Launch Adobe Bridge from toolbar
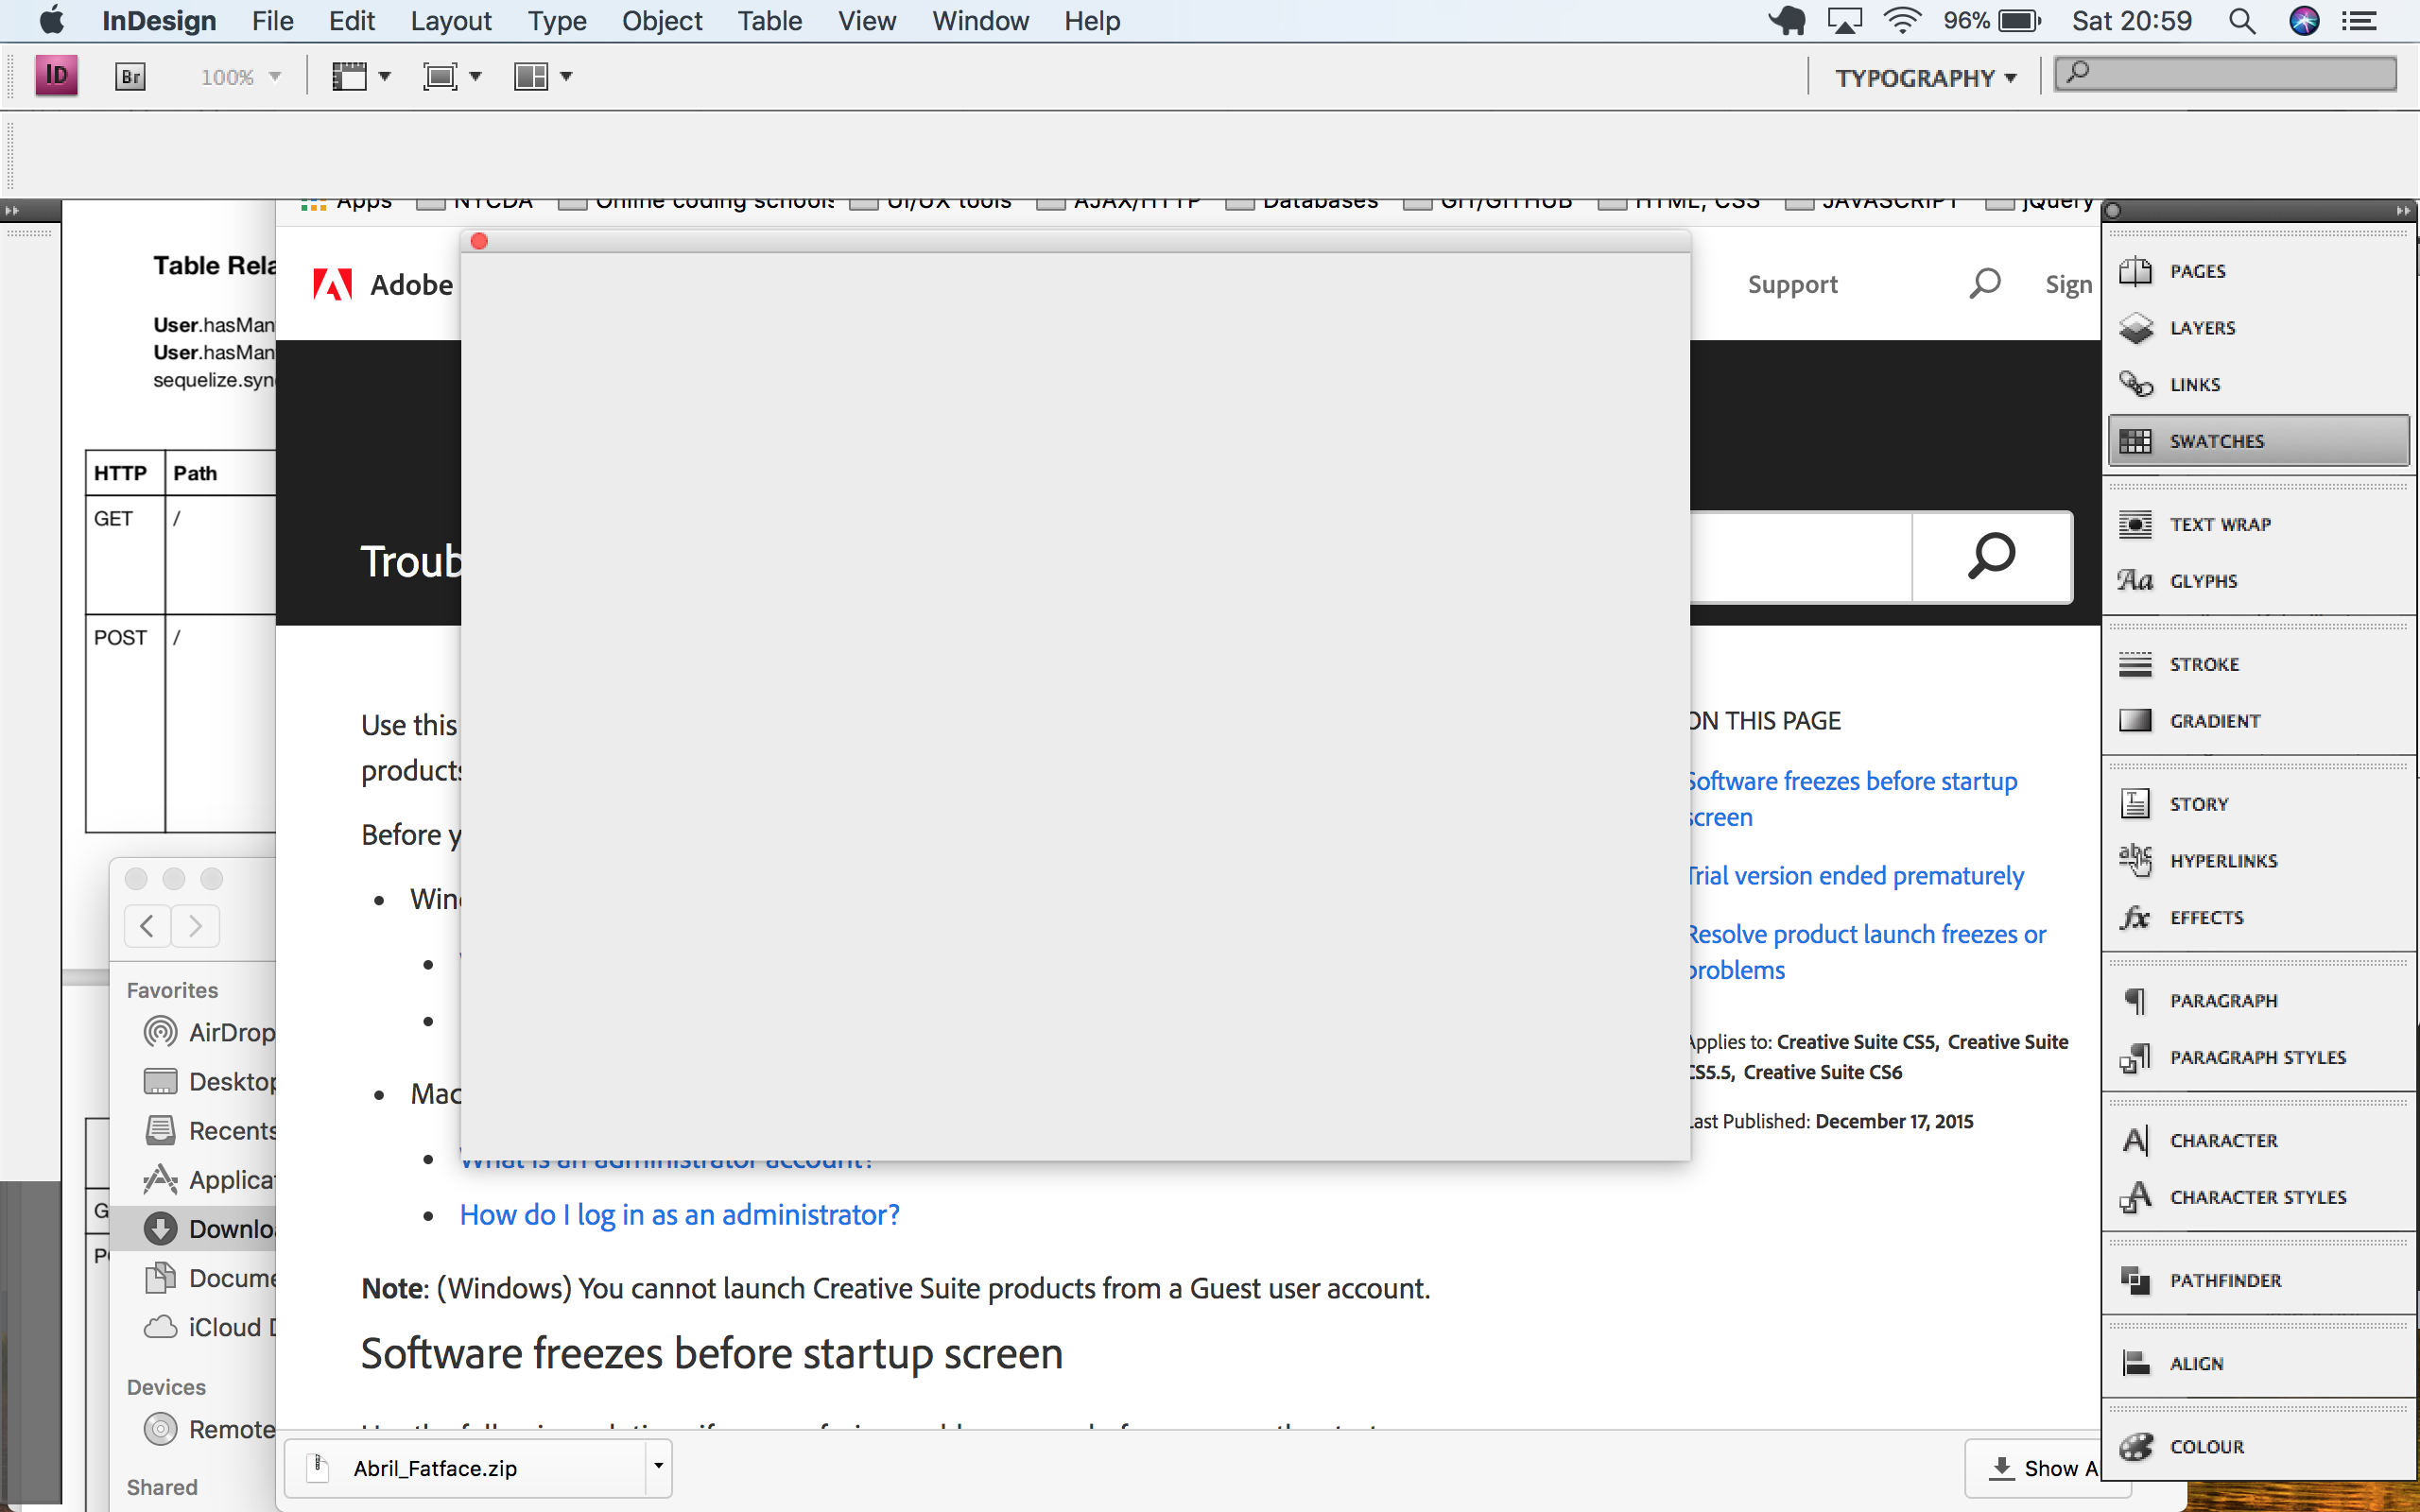2420x1512 pixels. [x=131, y=77]
